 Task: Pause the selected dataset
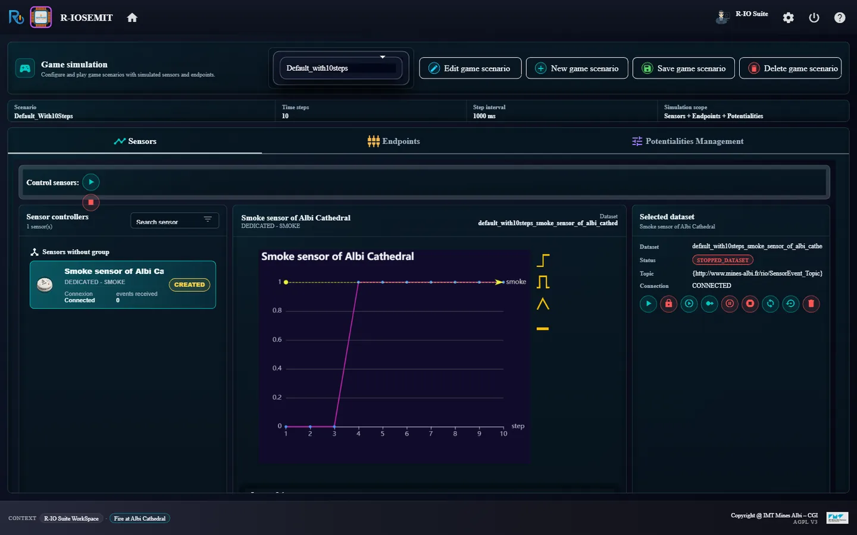[x=730, y=304]
